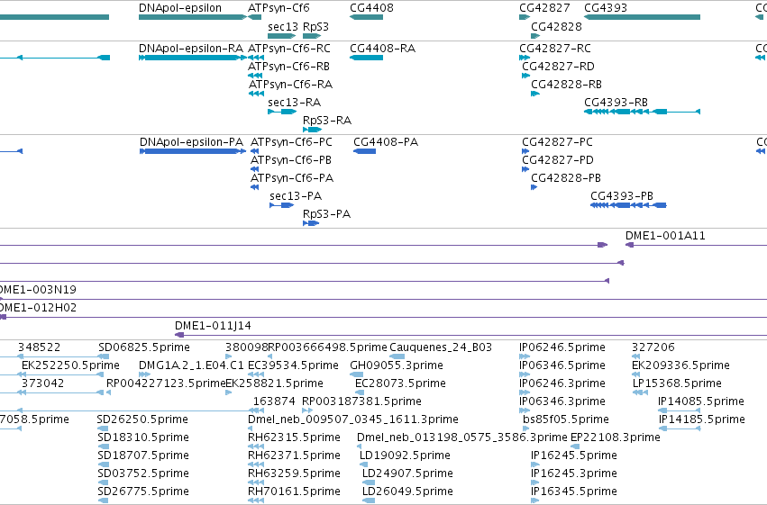Select the IP06246.5prime EST label
The width and height of the screenshot is (767, 505).
562,347
